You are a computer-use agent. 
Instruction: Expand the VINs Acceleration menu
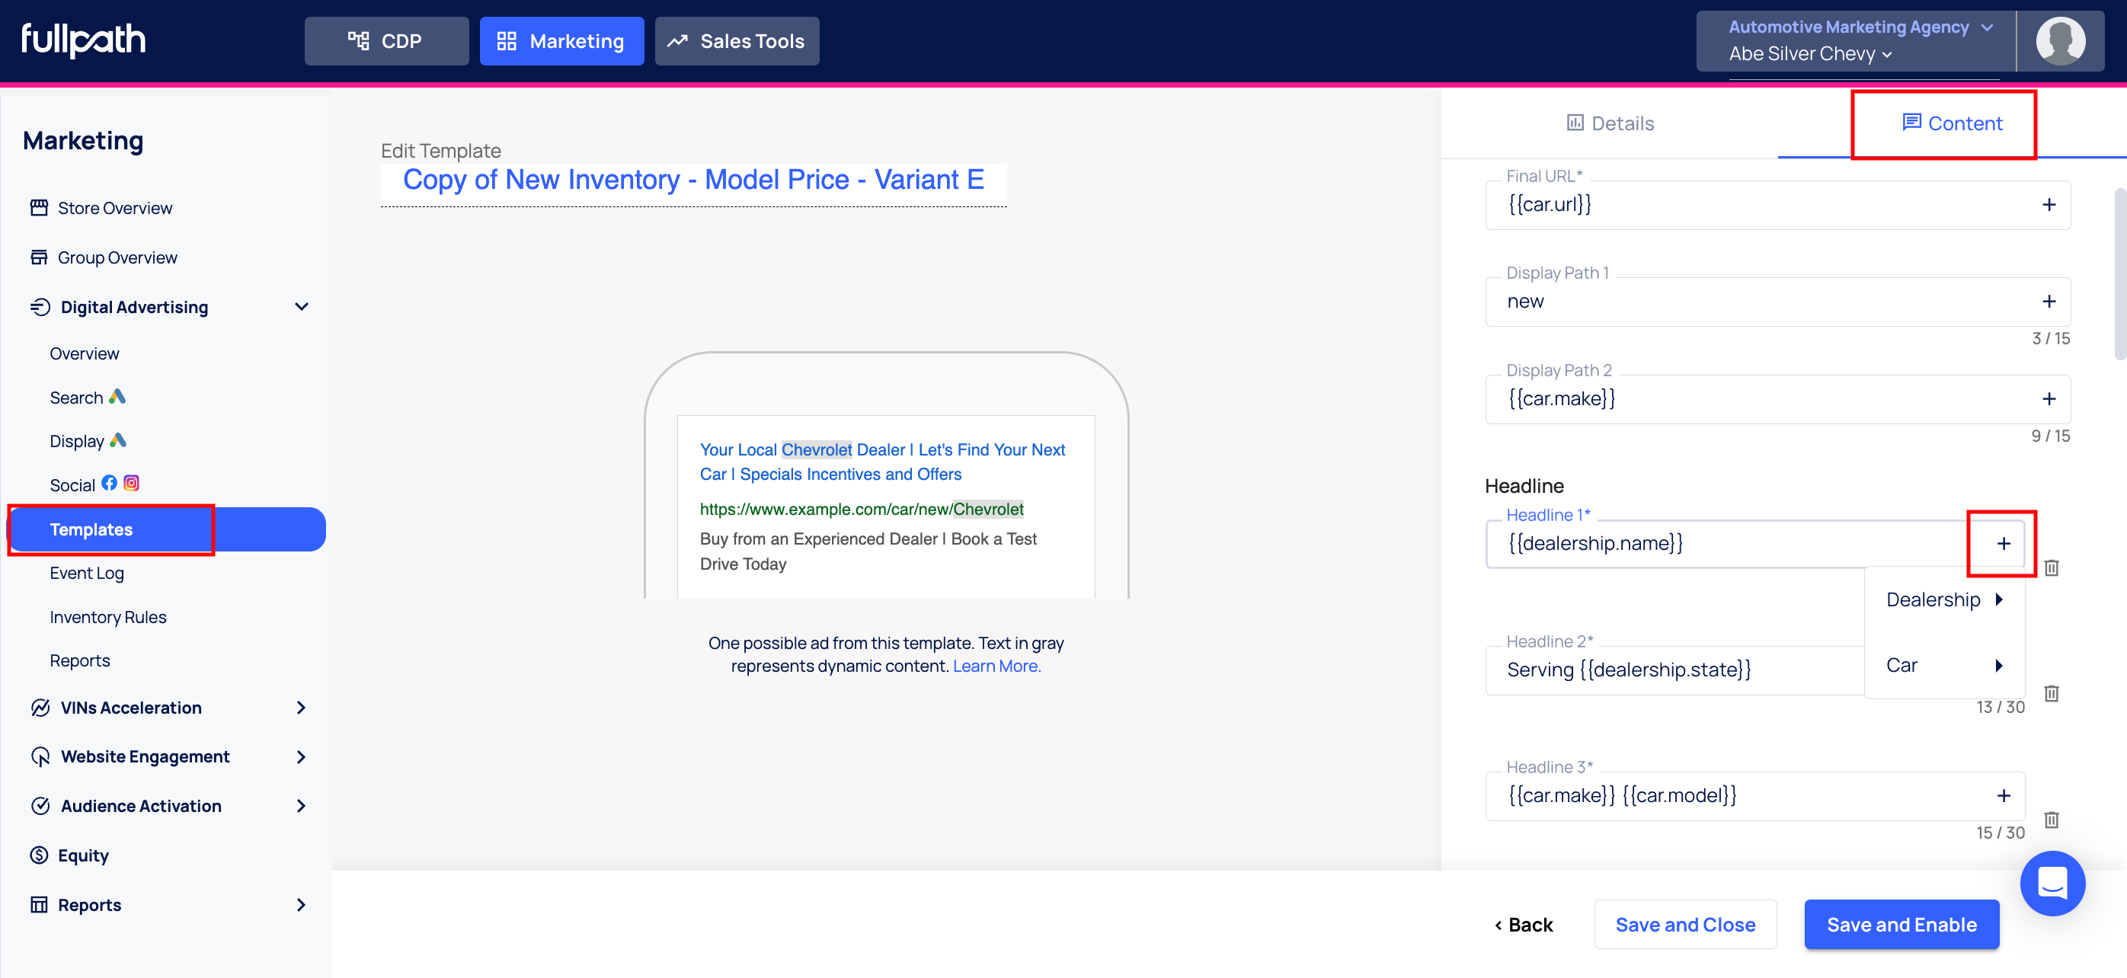coord(302,708)
